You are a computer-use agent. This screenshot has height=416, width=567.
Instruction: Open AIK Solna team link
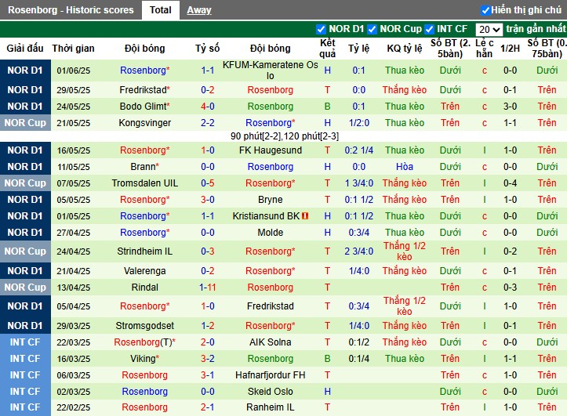tap(270, 342)
